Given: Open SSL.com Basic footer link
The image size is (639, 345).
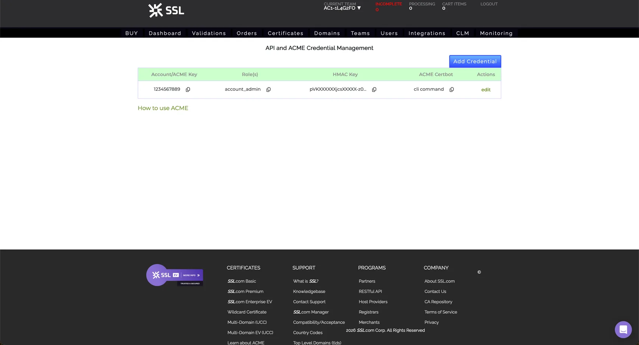Looking at the screenshot, I should click(x=242, y=281).
